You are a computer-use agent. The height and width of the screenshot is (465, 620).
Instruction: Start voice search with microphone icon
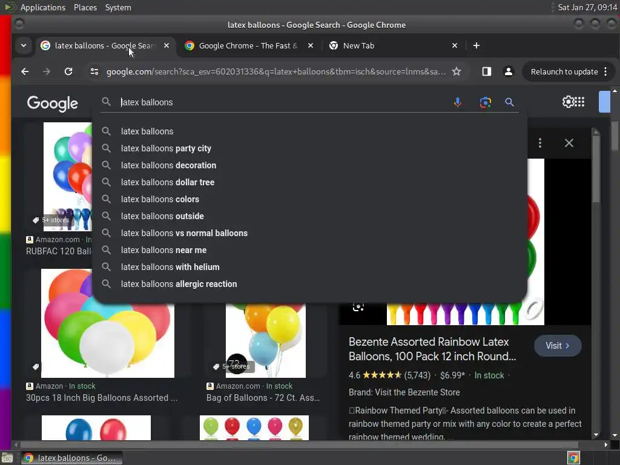458,102
